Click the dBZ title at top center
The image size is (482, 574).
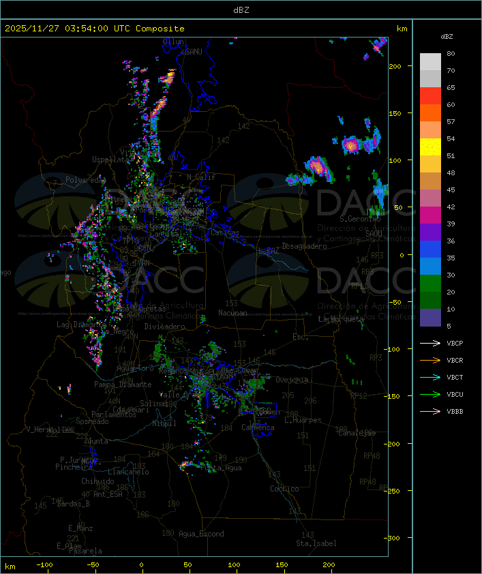pos(241,10)
